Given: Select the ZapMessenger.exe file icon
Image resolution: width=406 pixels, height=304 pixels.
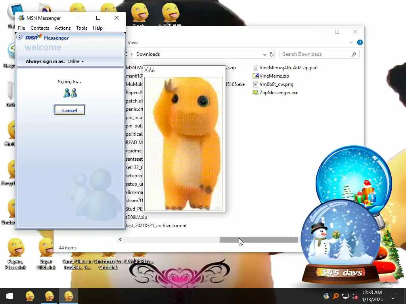Looking at the screenshot, I should pyautogui.click(x=256, y=93).
